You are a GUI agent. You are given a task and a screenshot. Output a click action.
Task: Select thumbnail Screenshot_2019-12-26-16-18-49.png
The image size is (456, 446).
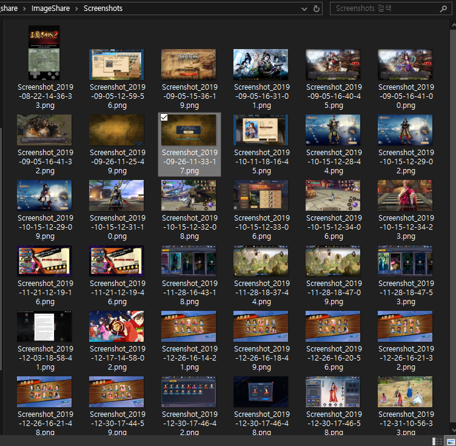261,326
